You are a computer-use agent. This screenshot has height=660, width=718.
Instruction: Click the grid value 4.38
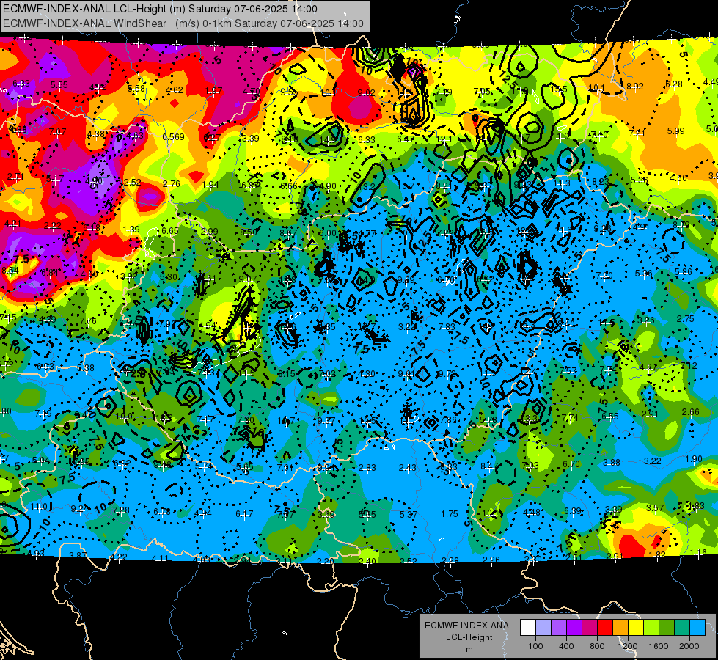click(x=96, y=133)
